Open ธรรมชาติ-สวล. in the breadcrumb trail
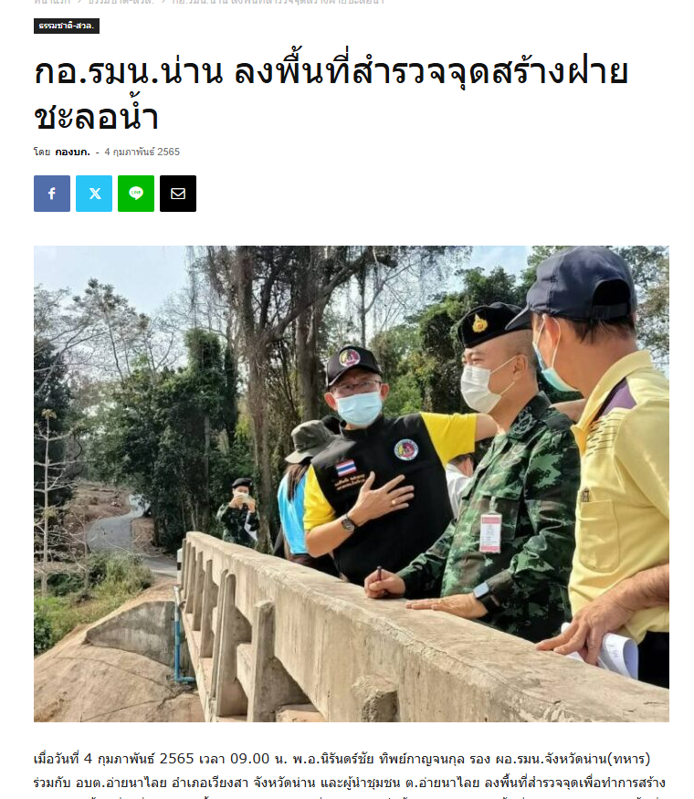This screenshot has width=694, height=799. tap(121, 2)
